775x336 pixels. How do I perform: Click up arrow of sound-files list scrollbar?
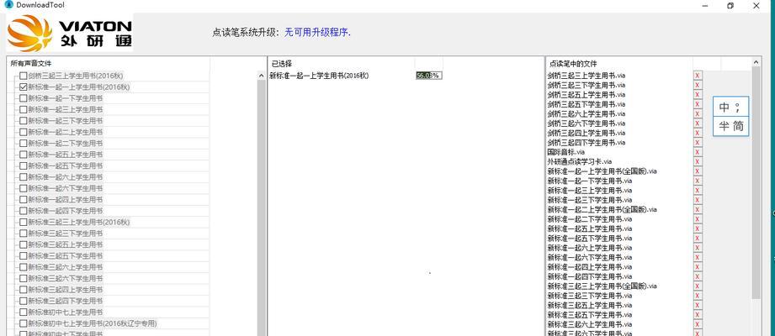[262, 76]
